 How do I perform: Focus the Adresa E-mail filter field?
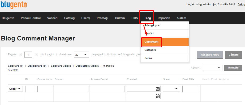pyautogui.click(x=108, y=89)
